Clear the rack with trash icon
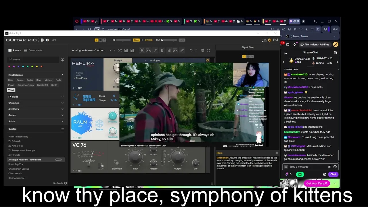Image resolution: width=368 pixels, height=207 pixels. (x=202, y=50)
